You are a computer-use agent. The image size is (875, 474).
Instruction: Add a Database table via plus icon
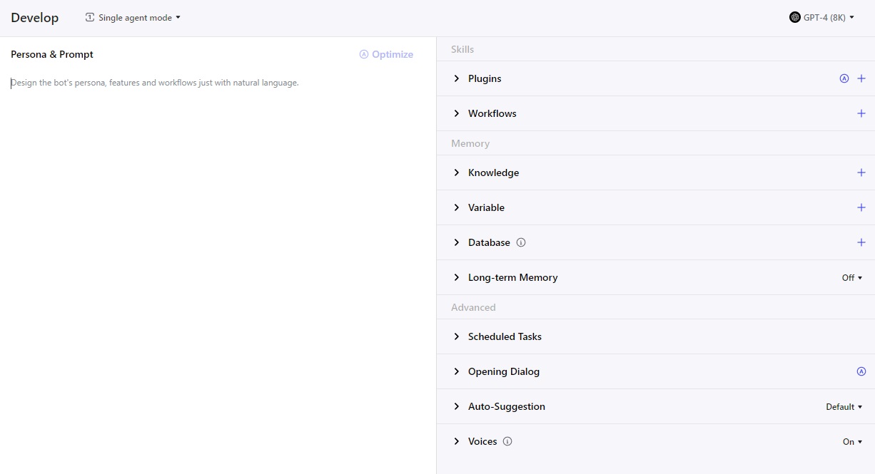861,242
